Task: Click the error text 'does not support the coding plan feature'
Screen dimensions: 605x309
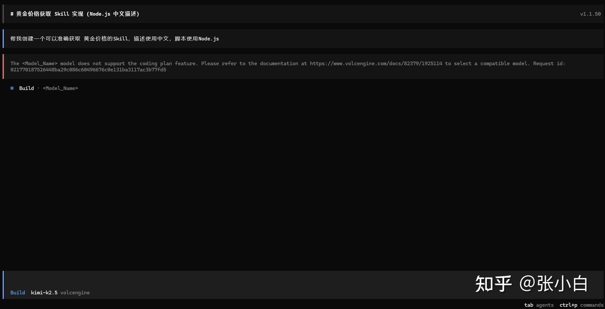Action: click(138, 63)
